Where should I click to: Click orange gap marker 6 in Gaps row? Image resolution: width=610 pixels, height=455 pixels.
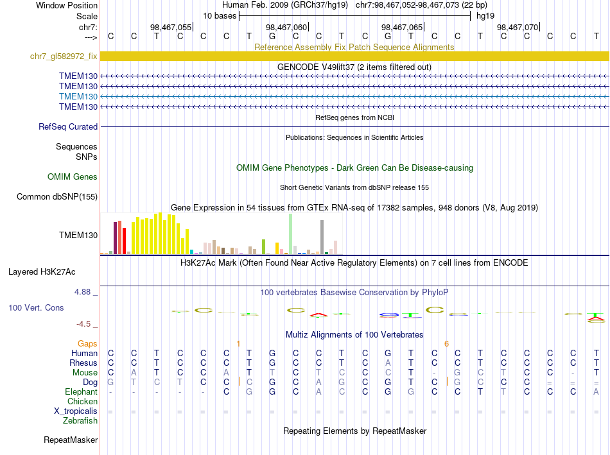[x=446, y=344]
